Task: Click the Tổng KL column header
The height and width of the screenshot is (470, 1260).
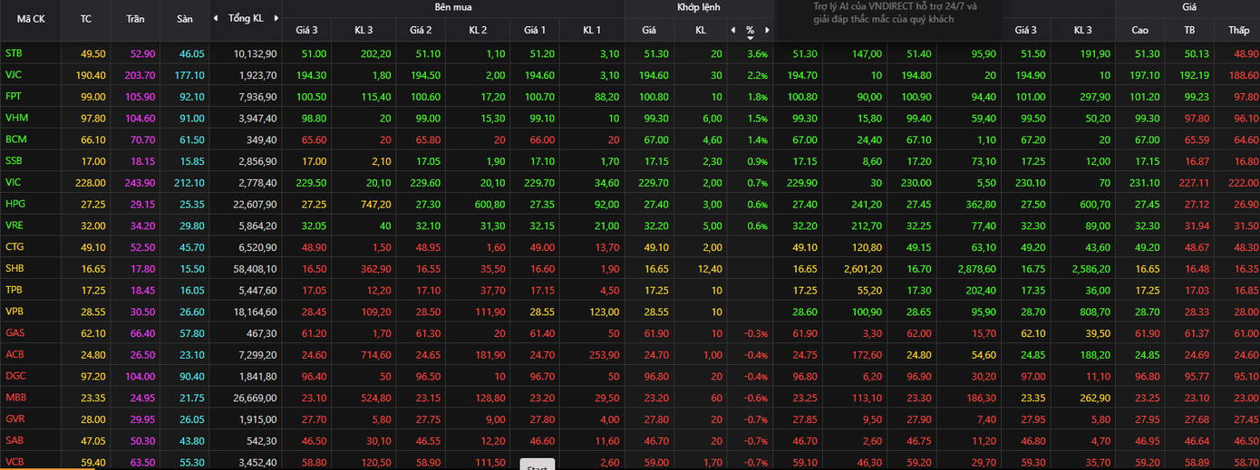Action: tap(246, 18)
